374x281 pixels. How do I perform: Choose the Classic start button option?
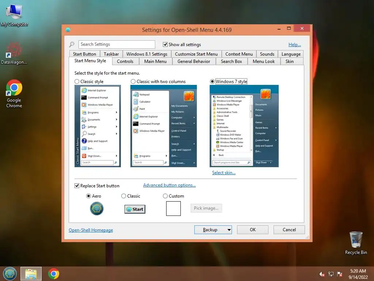[123, 196]
